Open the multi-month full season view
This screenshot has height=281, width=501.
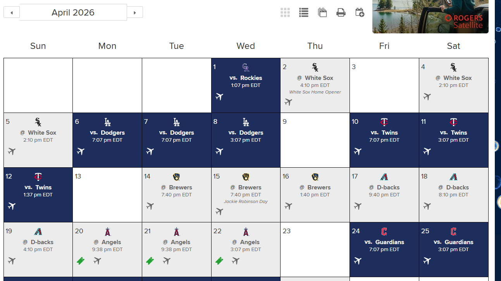[322, 12]
